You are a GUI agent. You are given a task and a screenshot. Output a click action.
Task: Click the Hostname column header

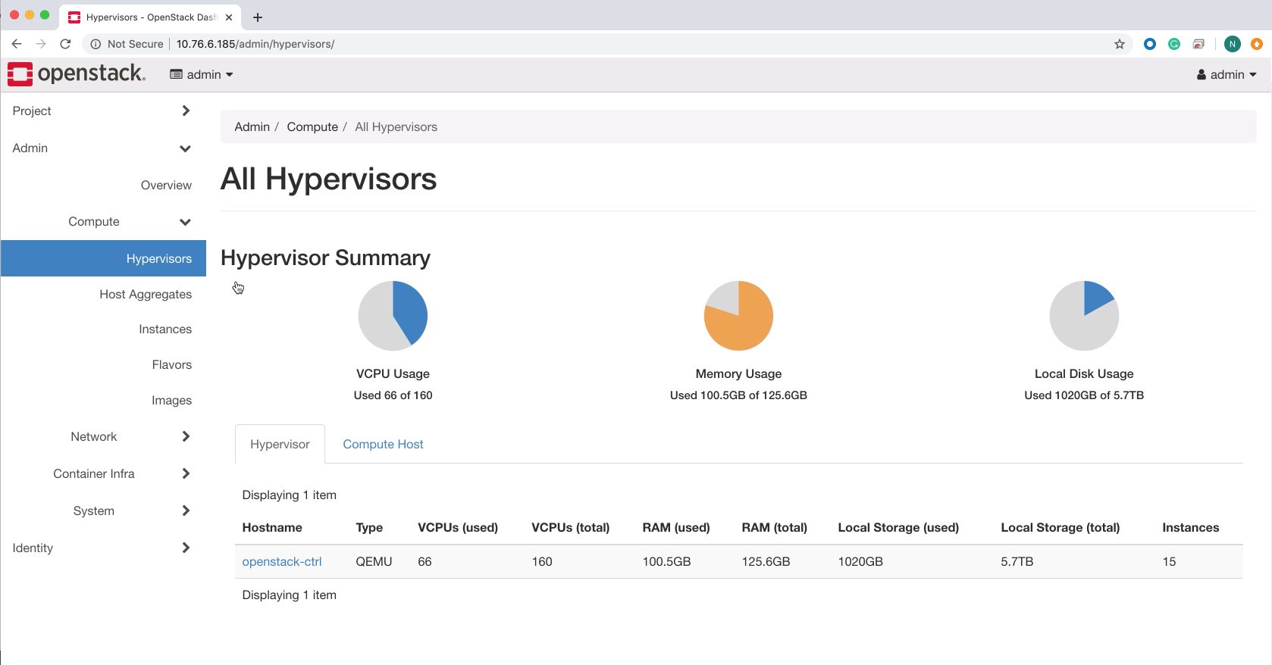click(272, 527)
